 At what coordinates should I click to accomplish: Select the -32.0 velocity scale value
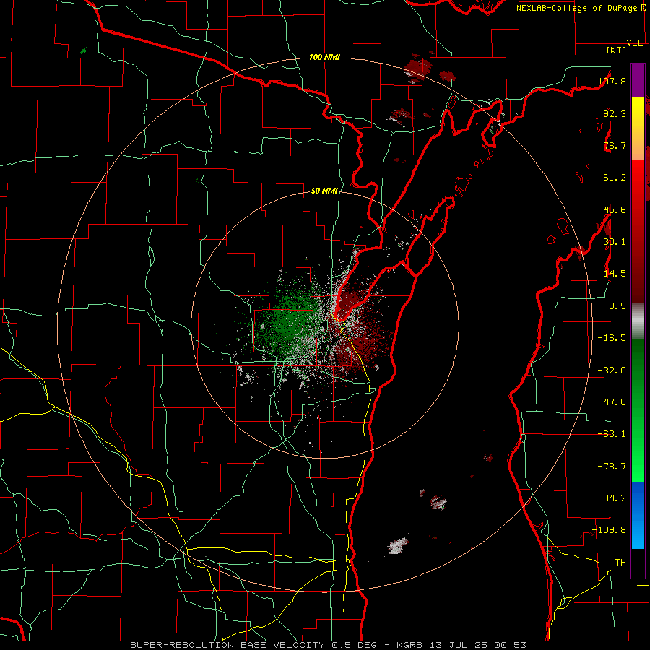(x=612, y=370)
